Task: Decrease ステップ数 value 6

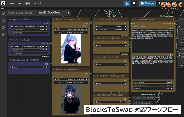Action: 96,64
